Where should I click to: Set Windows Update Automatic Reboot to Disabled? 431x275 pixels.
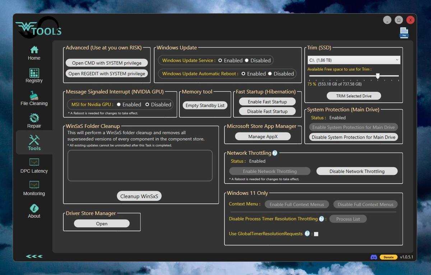(x=270, y=74)
